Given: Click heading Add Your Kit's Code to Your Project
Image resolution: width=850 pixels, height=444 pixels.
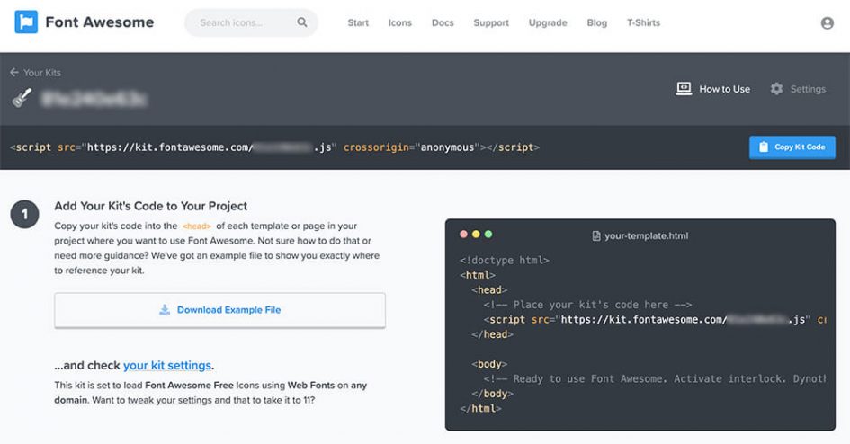Looking at the screenshot, I should tap(151, 206).
